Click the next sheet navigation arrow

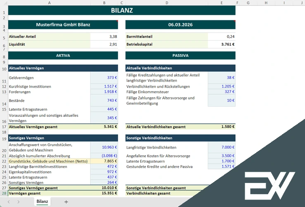point(19,202)
